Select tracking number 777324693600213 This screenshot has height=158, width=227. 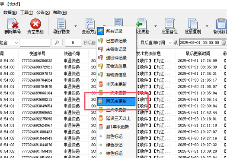[x=37, y=99]
